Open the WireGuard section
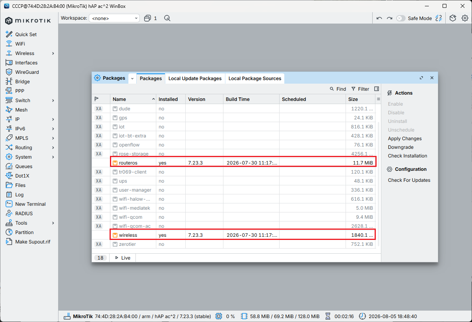This screenshot has width=472, height=322. pyautogui.click(x=27, y=72)
